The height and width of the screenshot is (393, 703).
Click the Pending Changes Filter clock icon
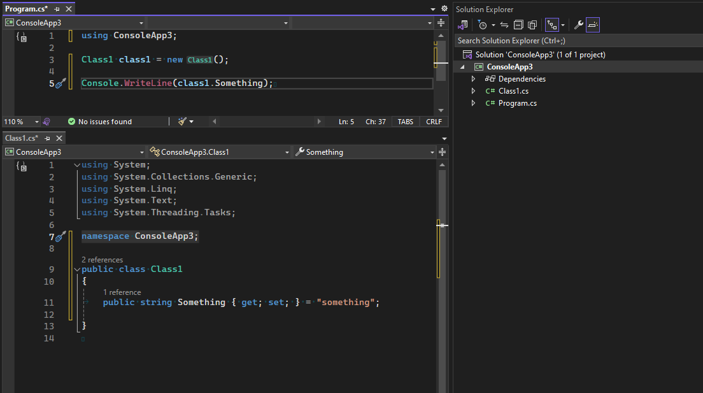483,25
